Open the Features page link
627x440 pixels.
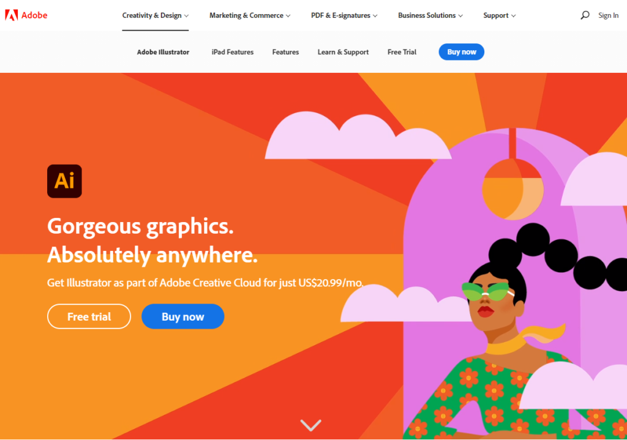pos(285,52)
